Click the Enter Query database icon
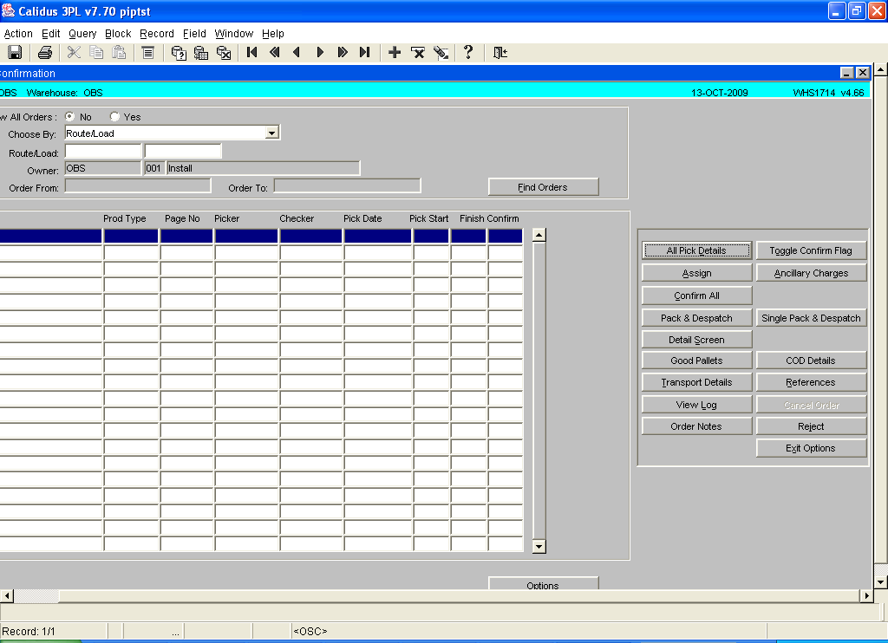The width and height of the screenshot is (888, 643). [179, 53]
